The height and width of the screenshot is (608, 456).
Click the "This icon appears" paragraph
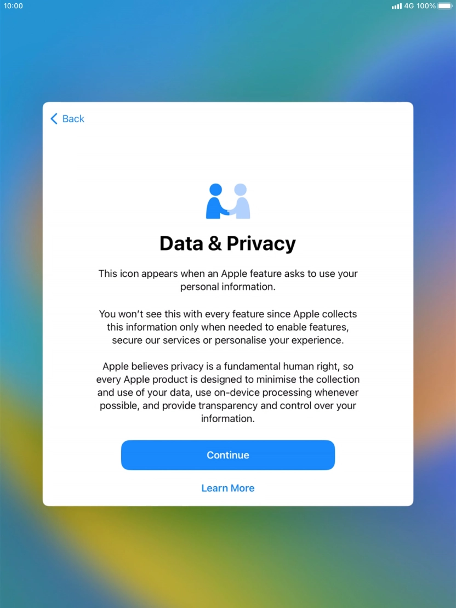pos(228,280)
